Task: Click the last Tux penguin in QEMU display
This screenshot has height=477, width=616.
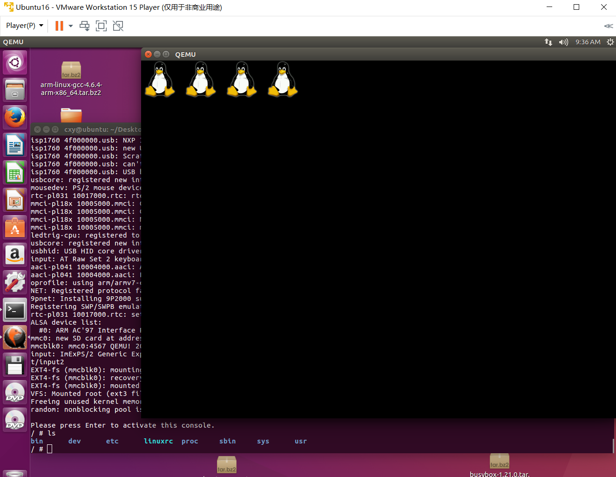Action: pyautogui.click(x=283, y=79)
